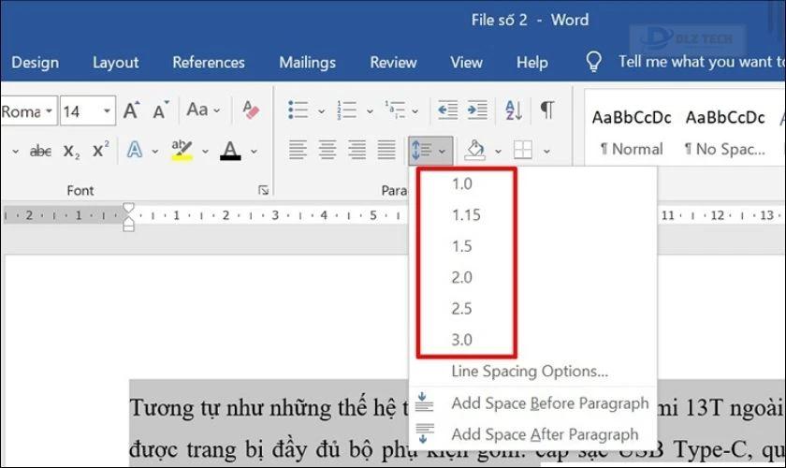
Task: Go to the View tab
Action: click(466, 62)
